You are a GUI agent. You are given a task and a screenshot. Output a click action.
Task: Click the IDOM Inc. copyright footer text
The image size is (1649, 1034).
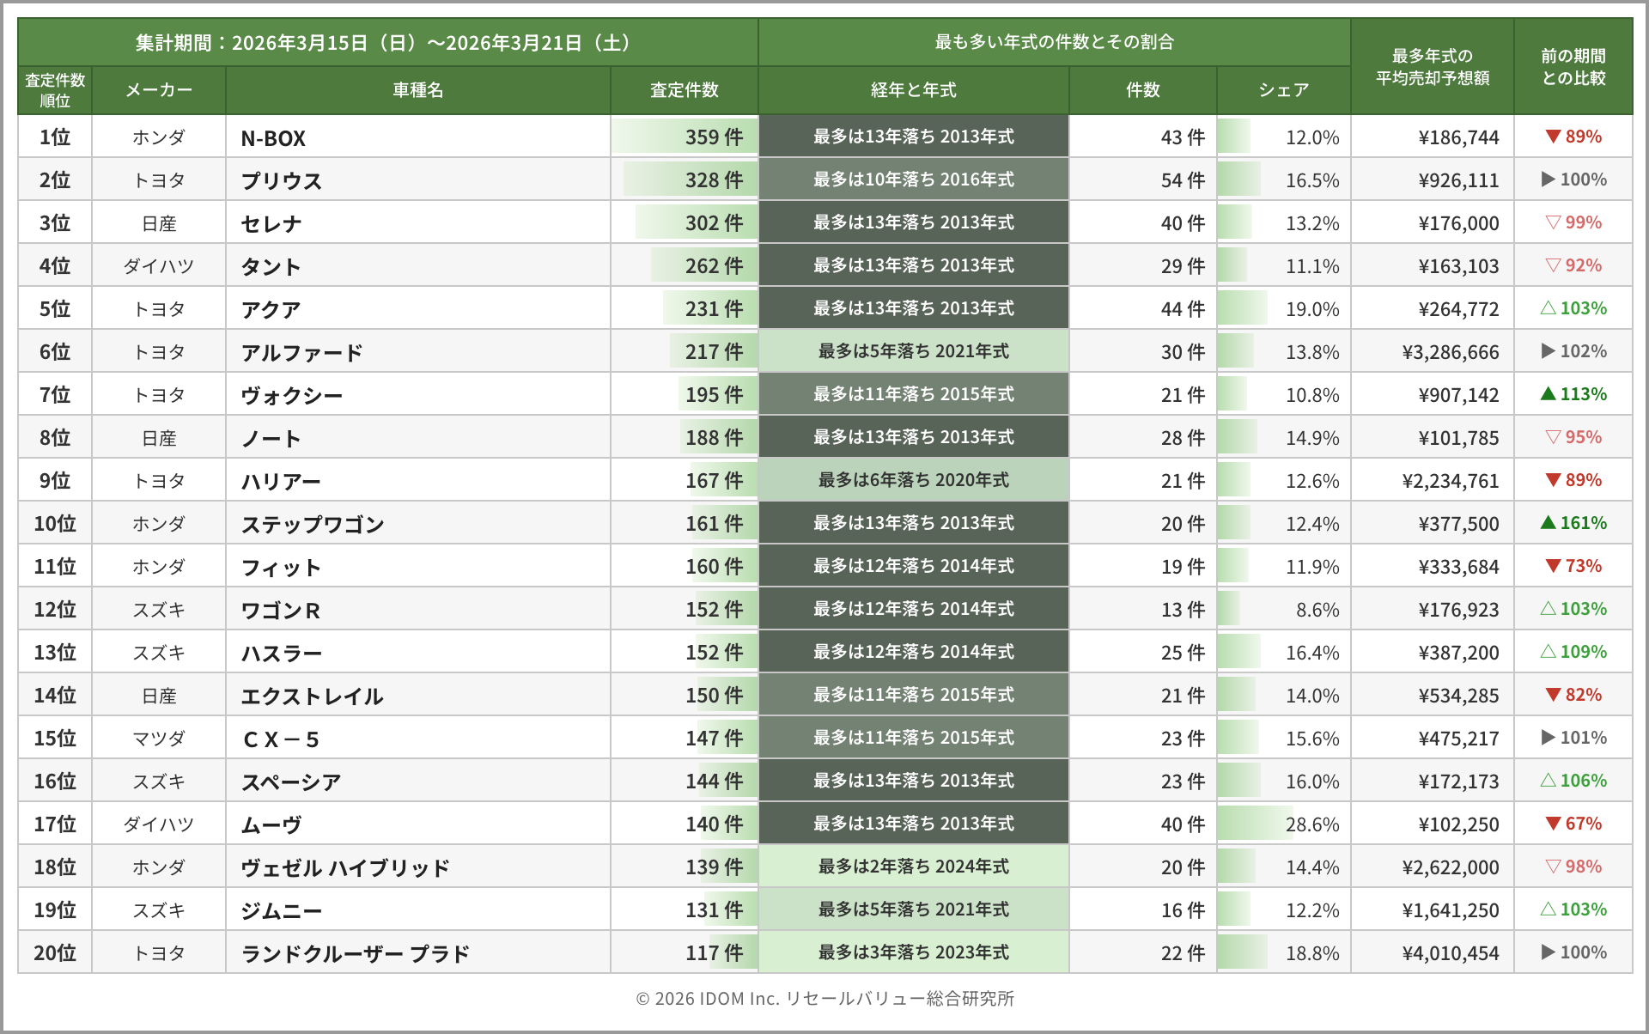(824, 999)
